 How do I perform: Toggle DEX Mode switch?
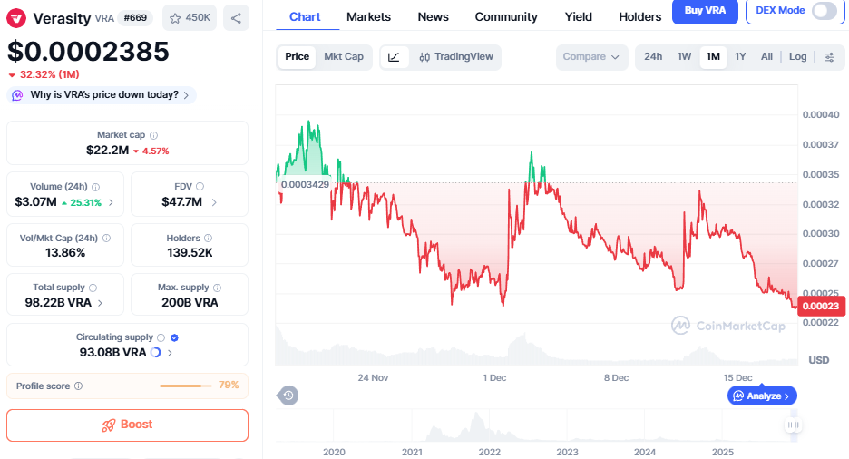[x=824, y=11]
